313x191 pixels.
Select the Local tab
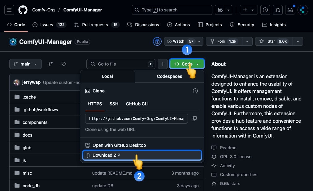(x=107, y=76)
